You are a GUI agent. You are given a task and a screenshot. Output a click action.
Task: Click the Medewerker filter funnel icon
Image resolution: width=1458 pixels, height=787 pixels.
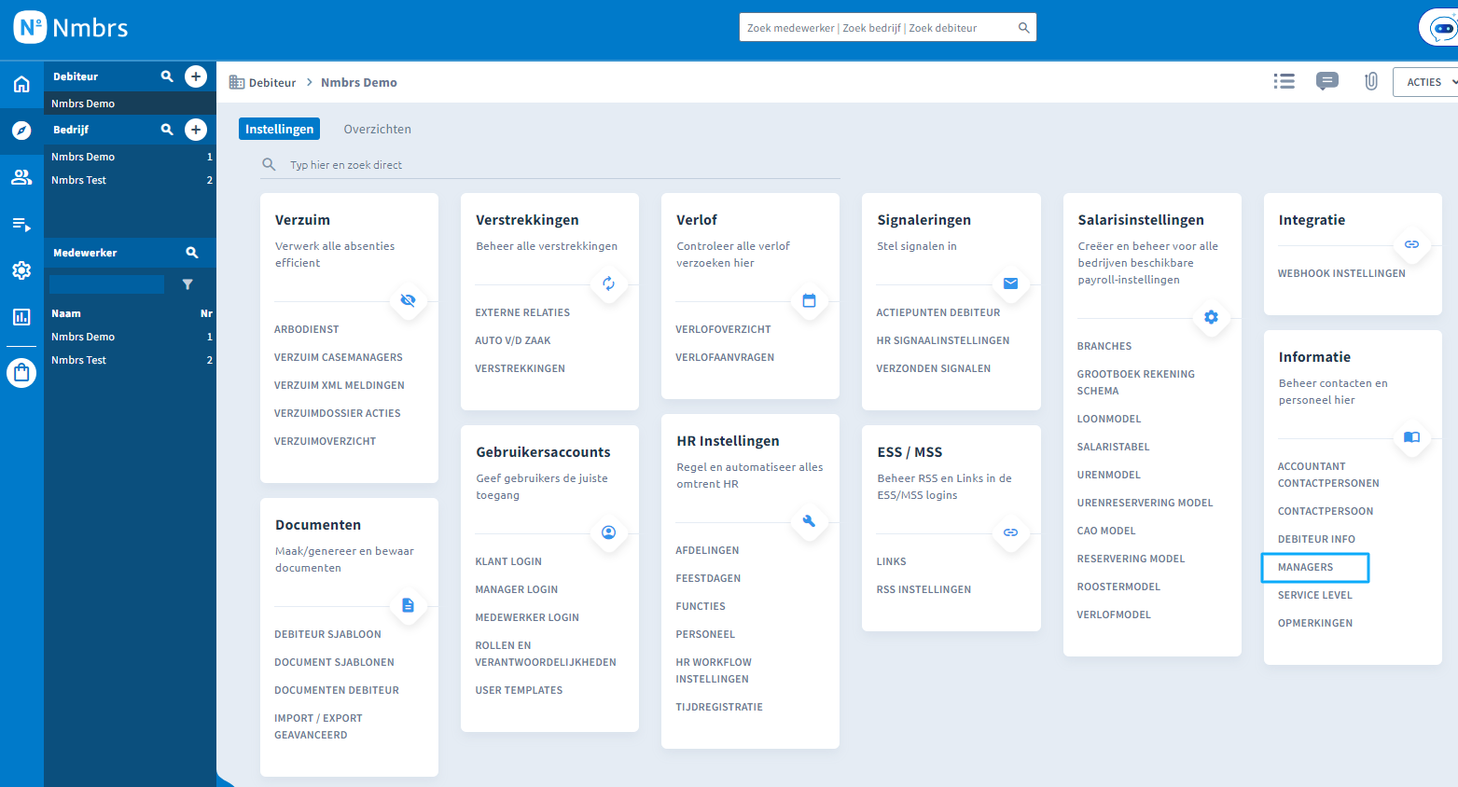(187, 284)
